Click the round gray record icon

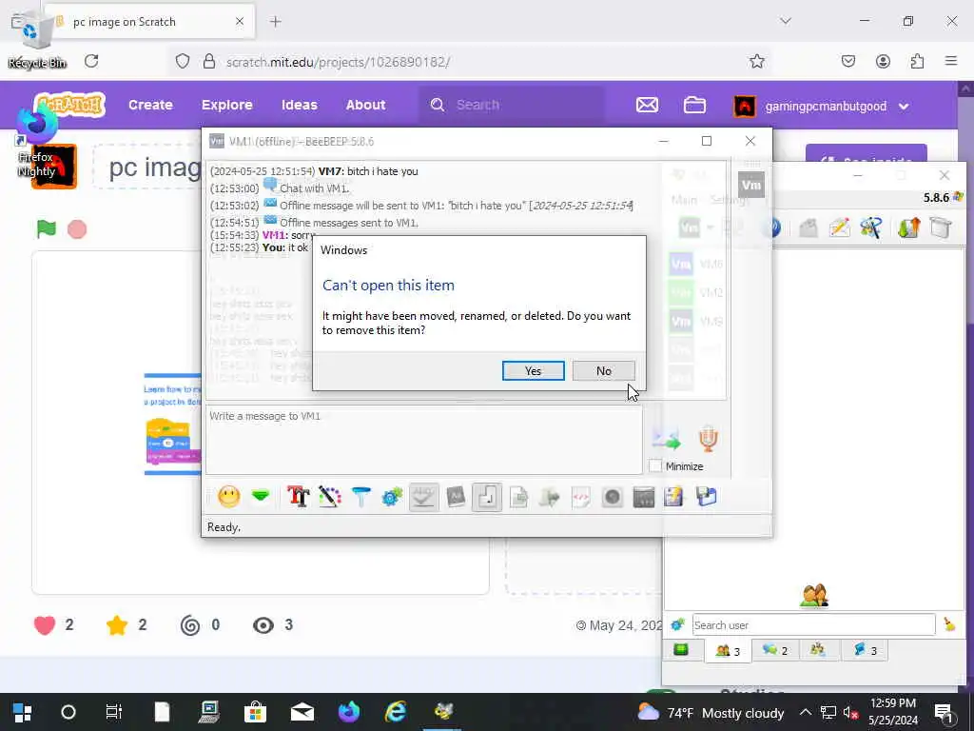pos(612,497)
